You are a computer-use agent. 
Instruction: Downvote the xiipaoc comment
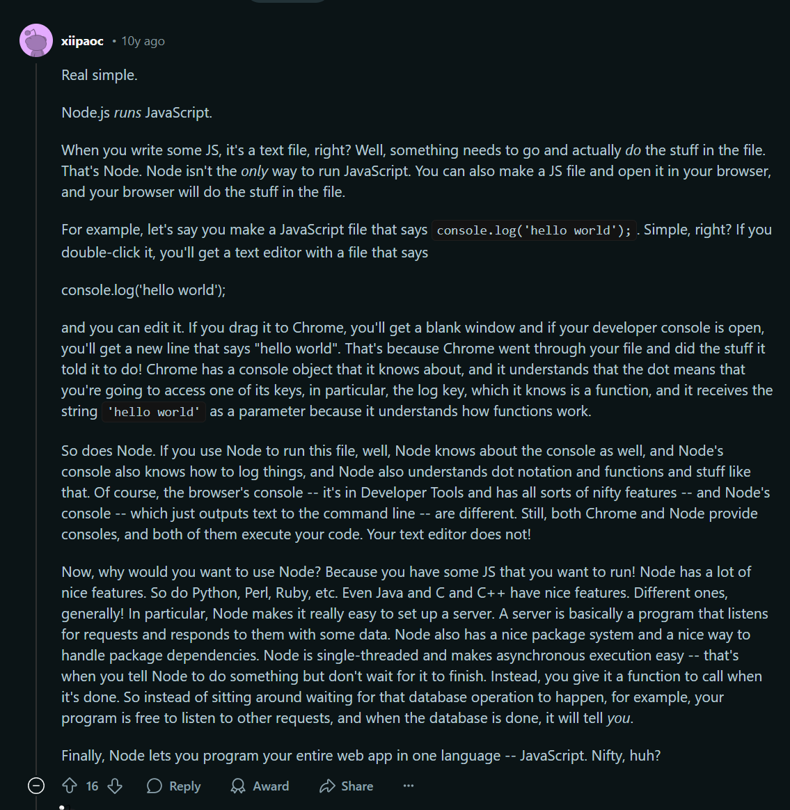tap(116, 786)
